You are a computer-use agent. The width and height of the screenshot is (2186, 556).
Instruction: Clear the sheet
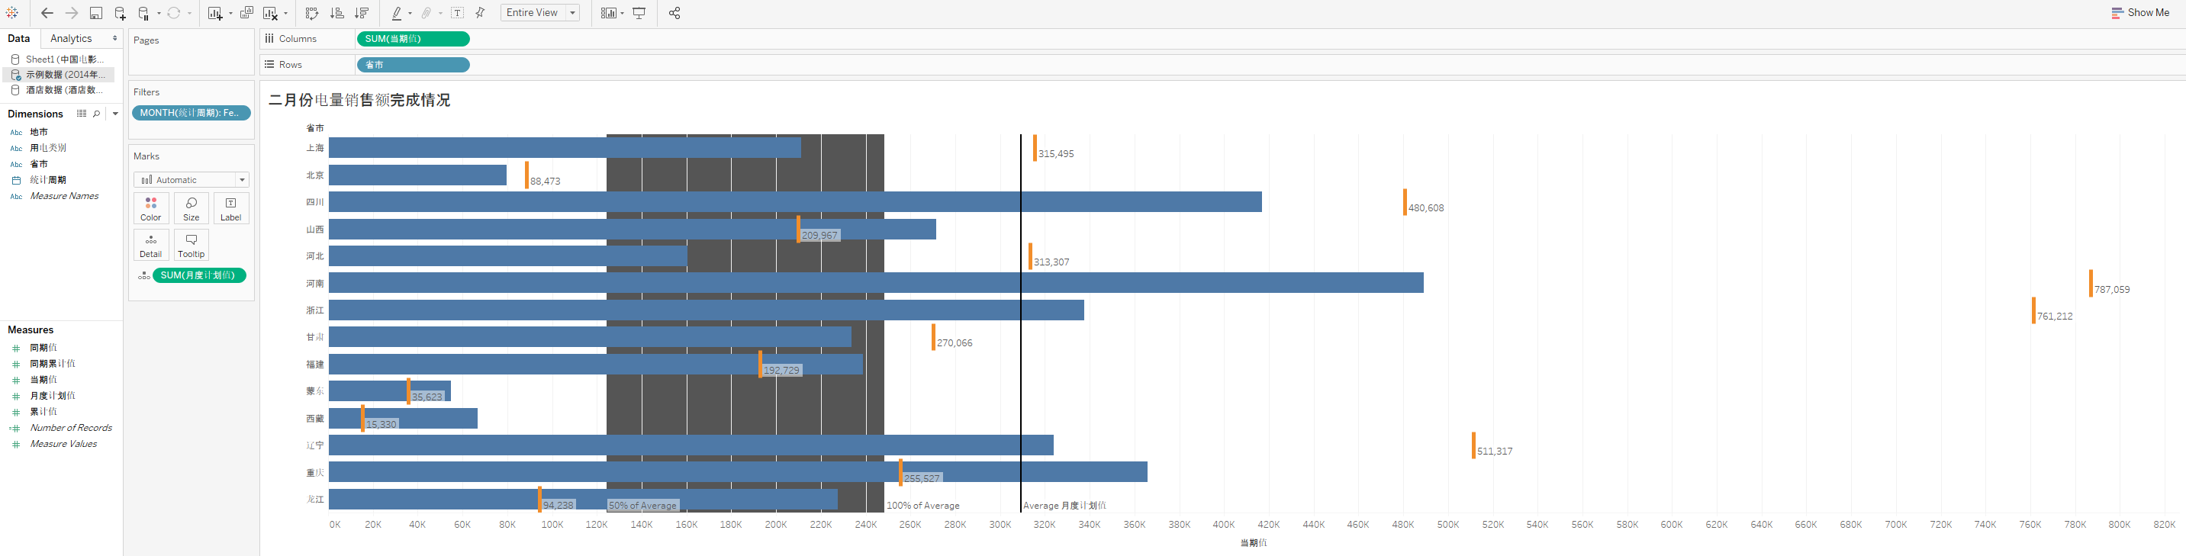271,13
